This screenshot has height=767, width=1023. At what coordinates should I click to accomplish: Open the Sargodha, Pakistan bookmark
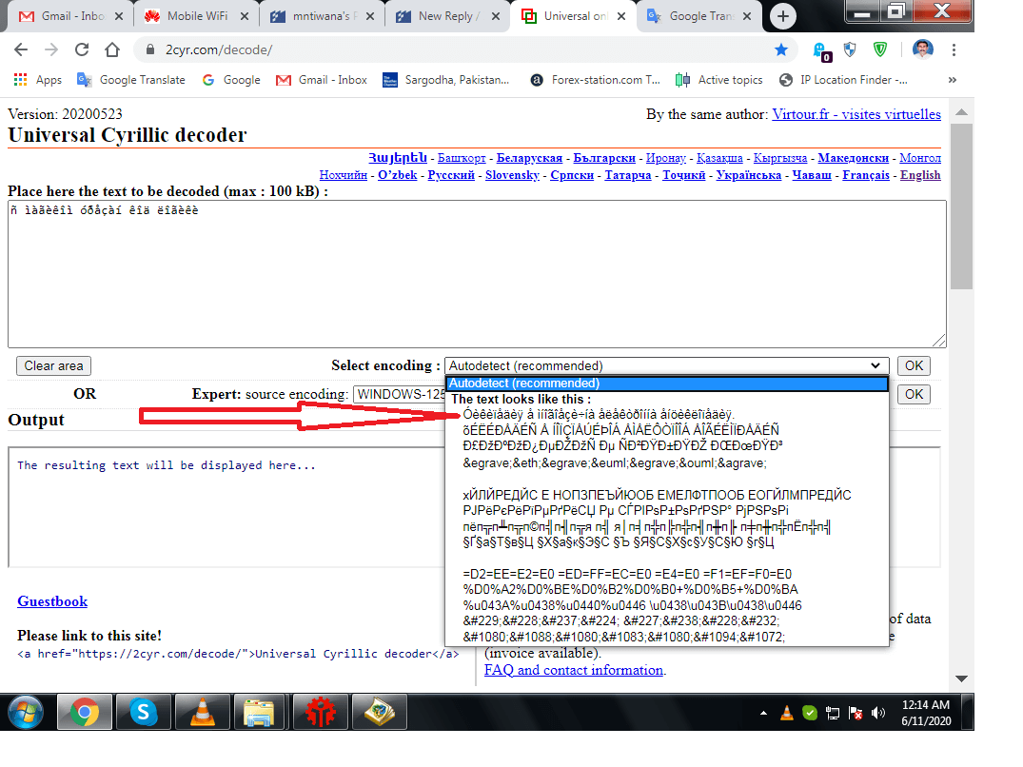pos(446,80)
